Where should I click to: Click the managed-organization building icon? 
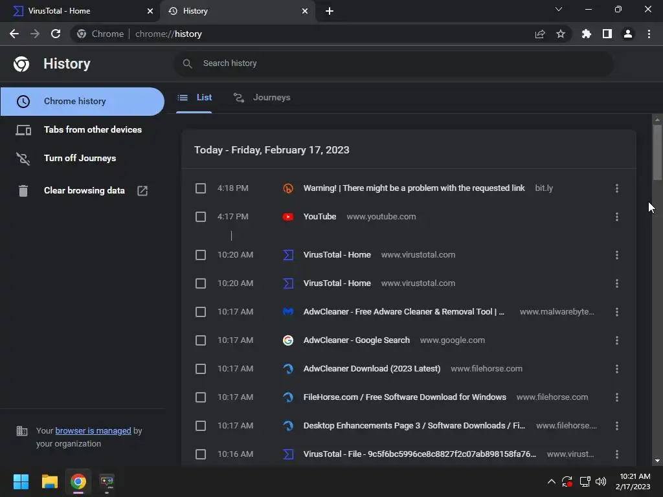[21, 430]
